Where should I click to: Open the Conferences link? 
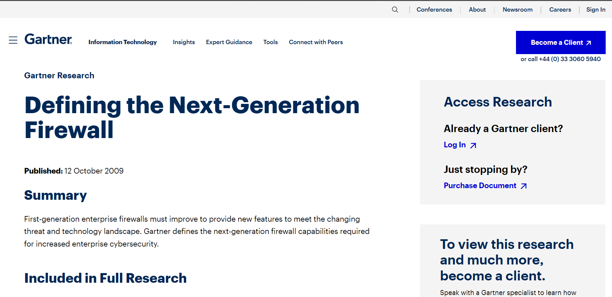pos(434,10)
